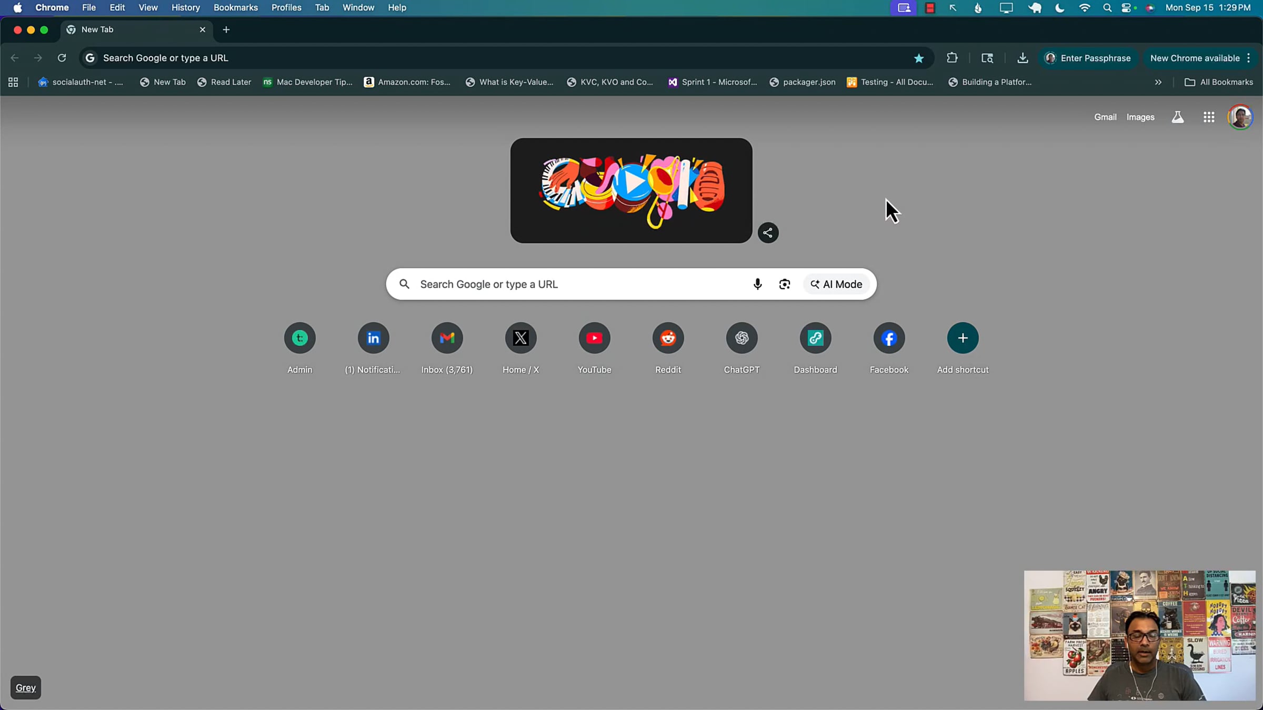Open the All Bookmarks folder
The image size is (1263, 710).
1218,82
